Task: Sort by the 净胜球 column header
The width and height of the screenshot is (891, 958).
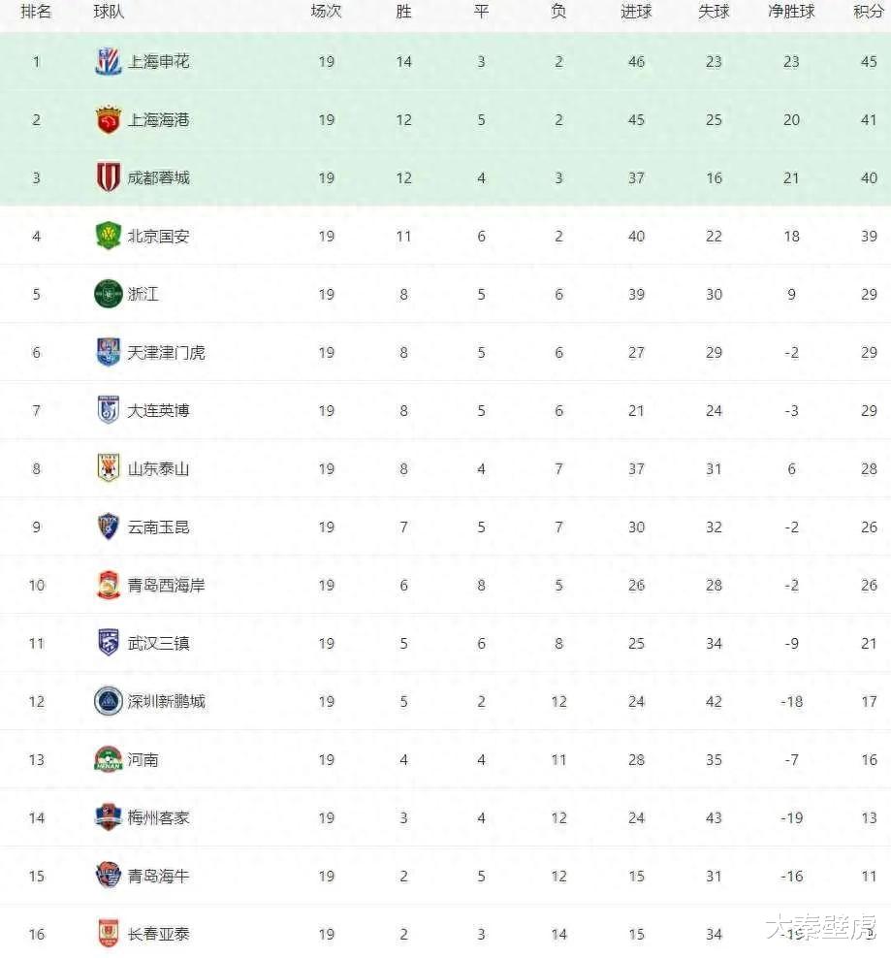Action: pos(791,12)
